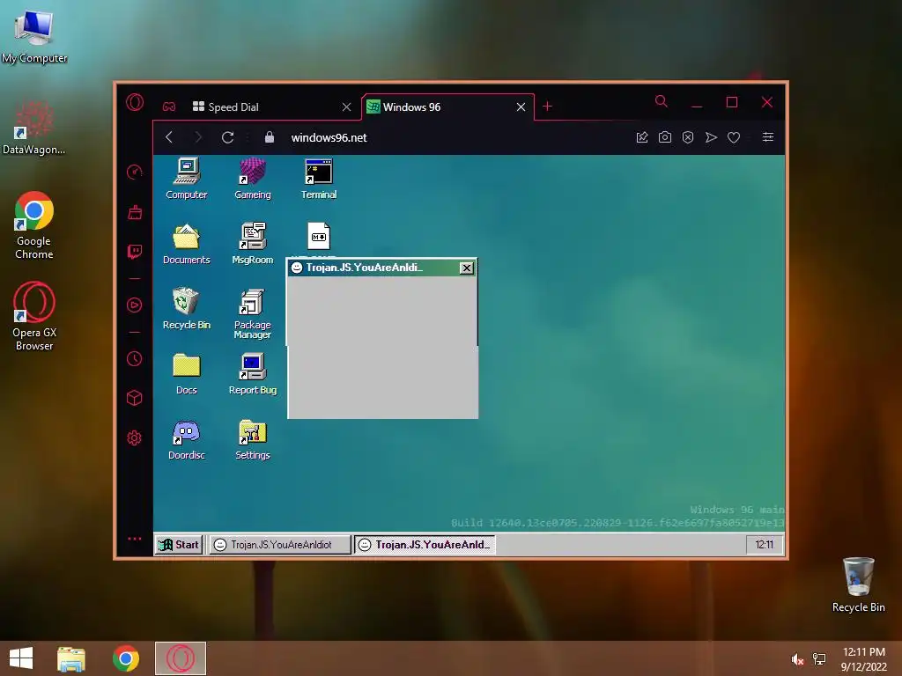Open the Docs folder icon

coord(187,373)
